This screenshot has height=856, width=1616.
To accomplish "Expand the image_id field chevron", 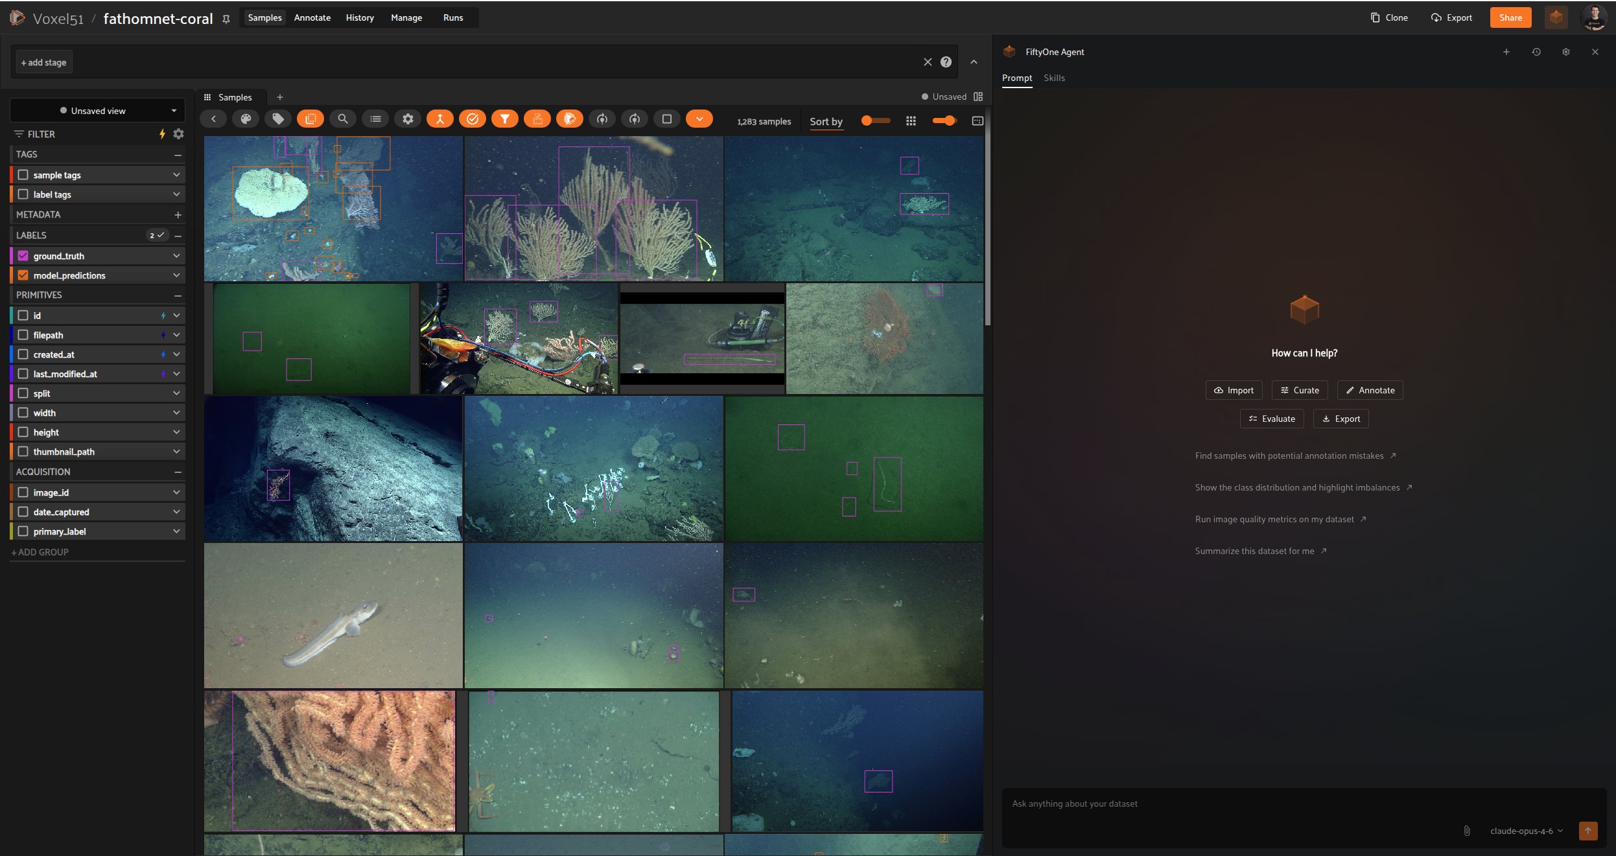I will (176, 492).
